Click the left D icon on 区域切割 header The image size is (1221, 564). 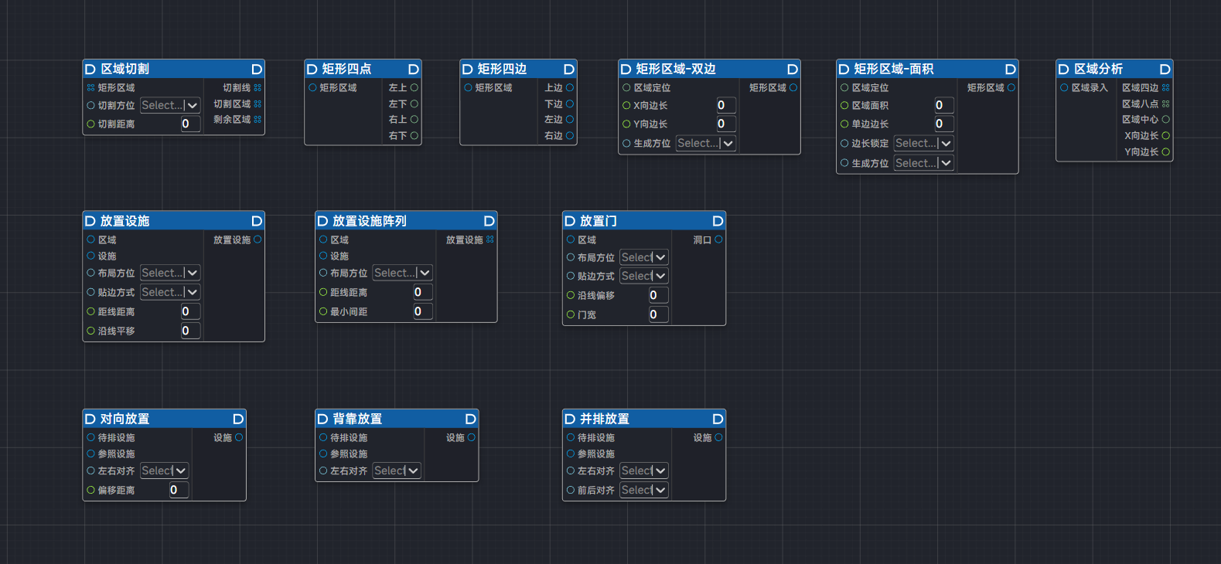coord(90,70)
